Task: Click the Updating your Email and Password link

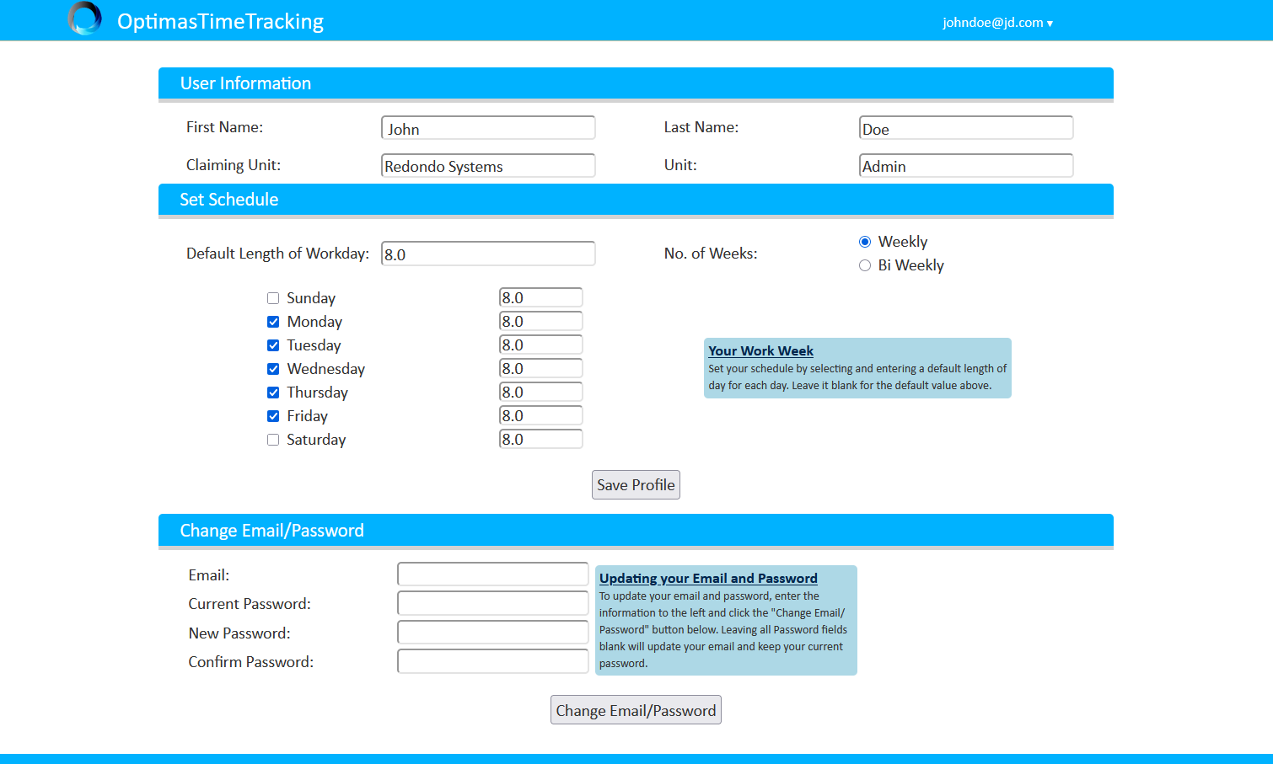Action: (x=707, y=578)
